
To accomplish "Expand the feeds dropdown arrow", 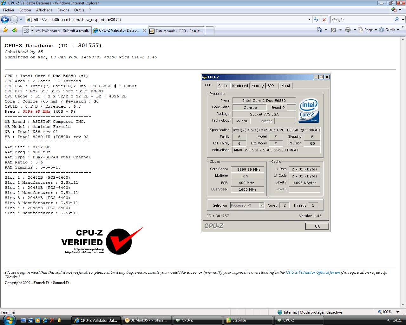I will point(340,30).
